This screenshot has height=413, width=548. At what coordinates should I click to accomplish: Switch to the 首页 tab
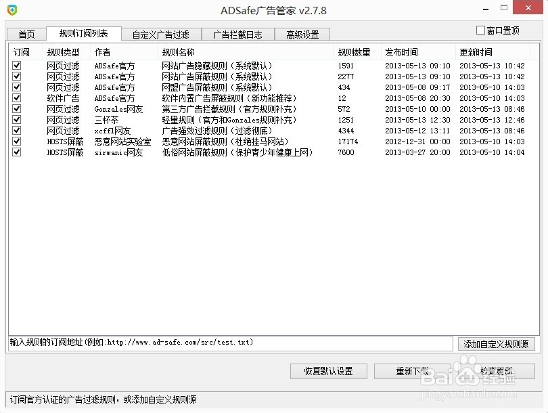tap(26, 35)
